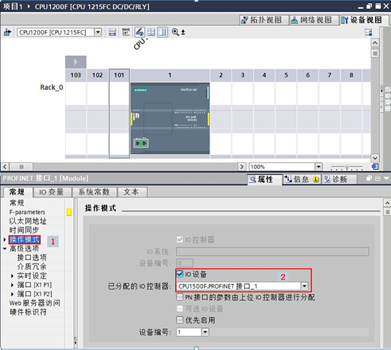Click the navigation tree pane splitter arrow

coord(75,343)
